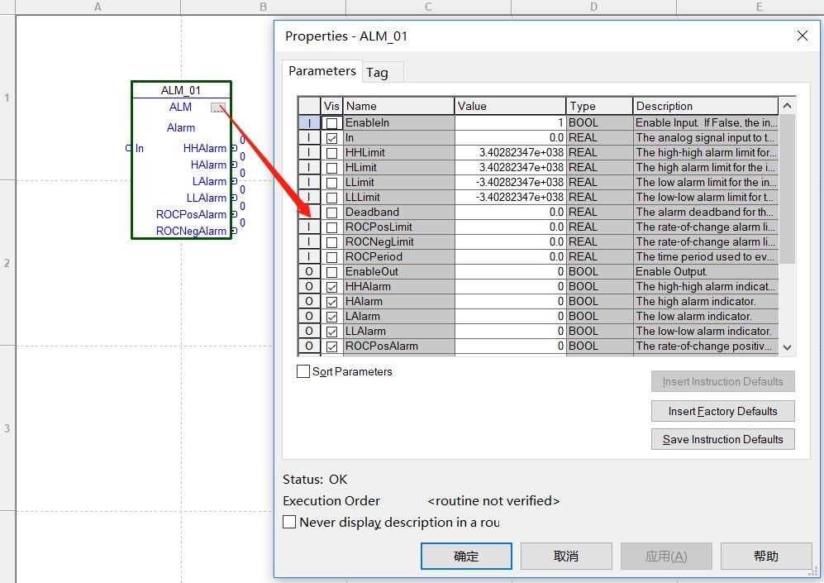Click the ROCPosAlarm output pin on block

click(235, 214)
